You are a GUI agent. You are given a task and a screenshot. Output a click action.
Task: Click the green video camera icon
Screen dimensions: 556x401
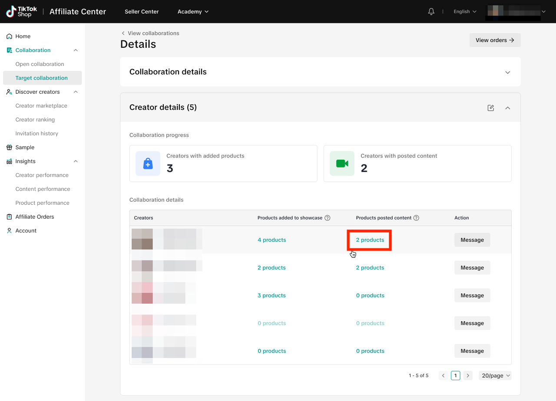pos(342,164)
